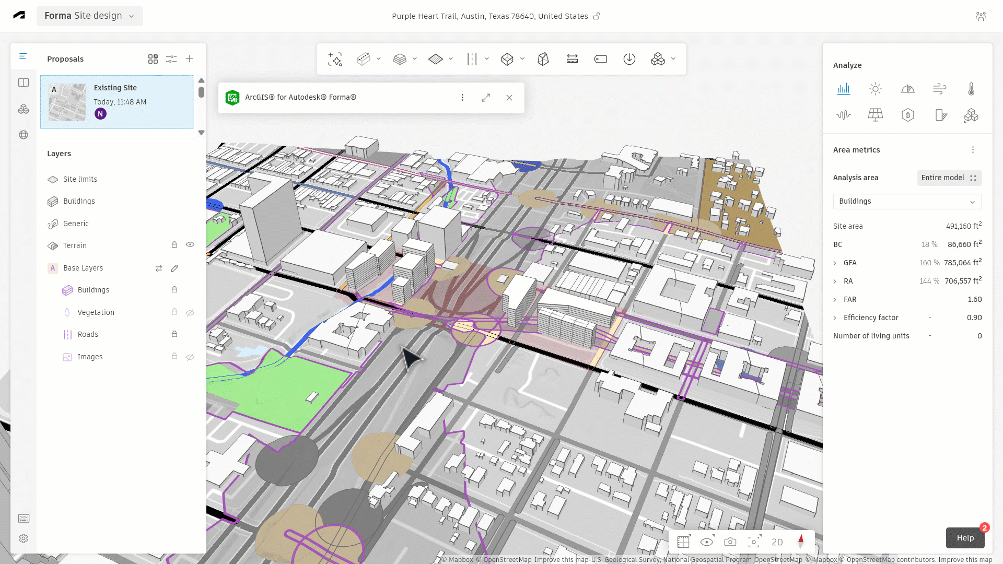The image size is (1003, 564).
Task: Select the Noise analysis icon
Action: pyautogui.click(x=844, y=115)
